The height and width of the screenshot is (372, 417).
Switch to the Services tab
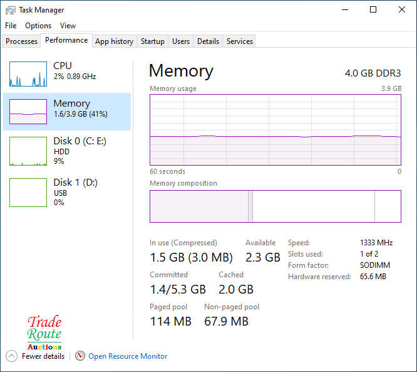point(240,41)
